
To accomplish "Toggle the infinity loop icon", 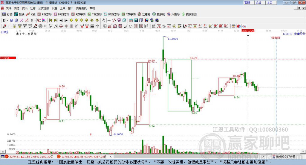I will pyautogui.click(x=244, y=26).
